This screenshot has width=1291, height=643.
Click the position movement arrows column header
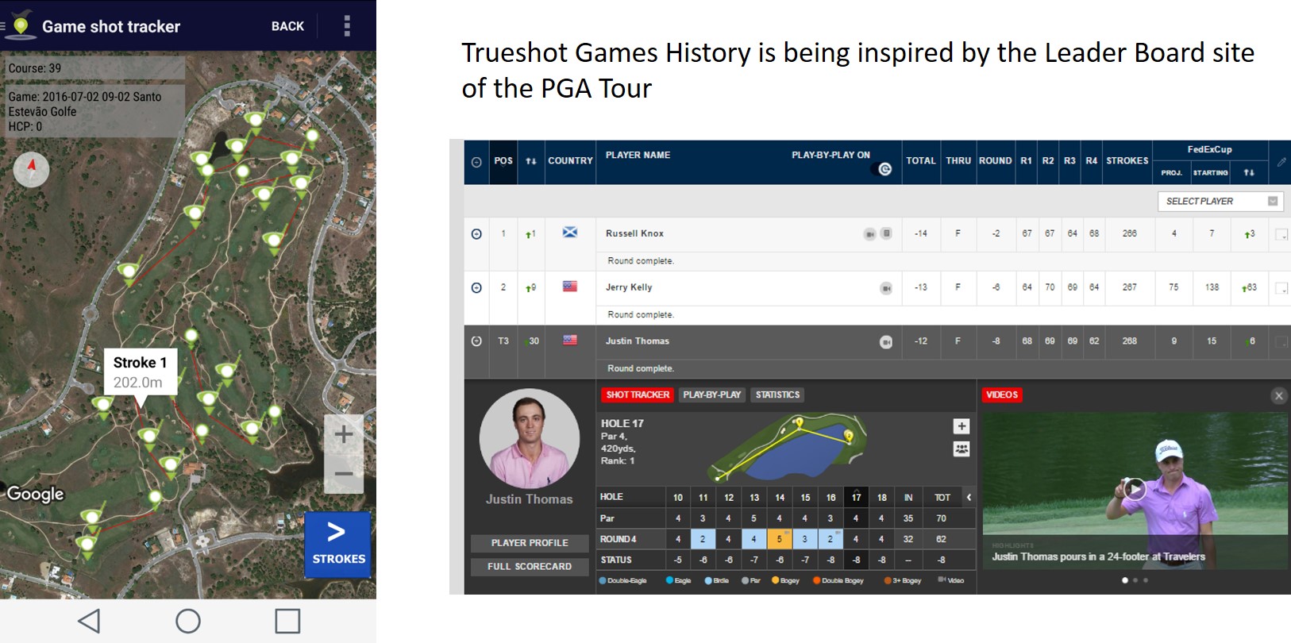(x=531, y=161)
